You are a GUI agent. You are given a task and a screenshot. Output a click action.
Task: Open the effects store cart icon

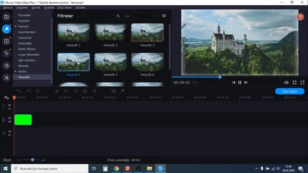tap(164, 16)
